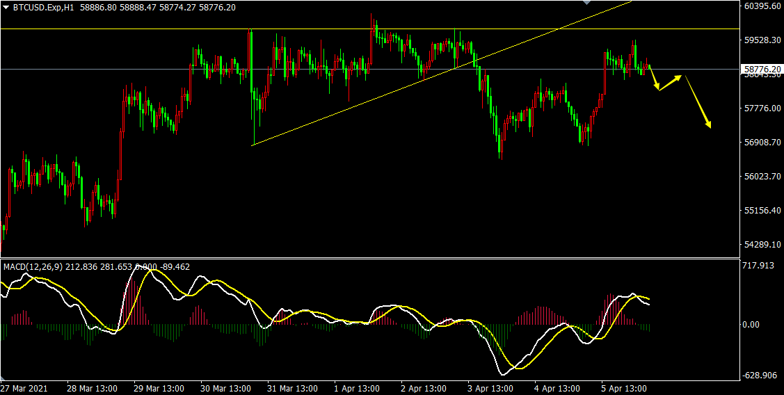Click the 2 Apr 13:00 time label

pos(425,389)
